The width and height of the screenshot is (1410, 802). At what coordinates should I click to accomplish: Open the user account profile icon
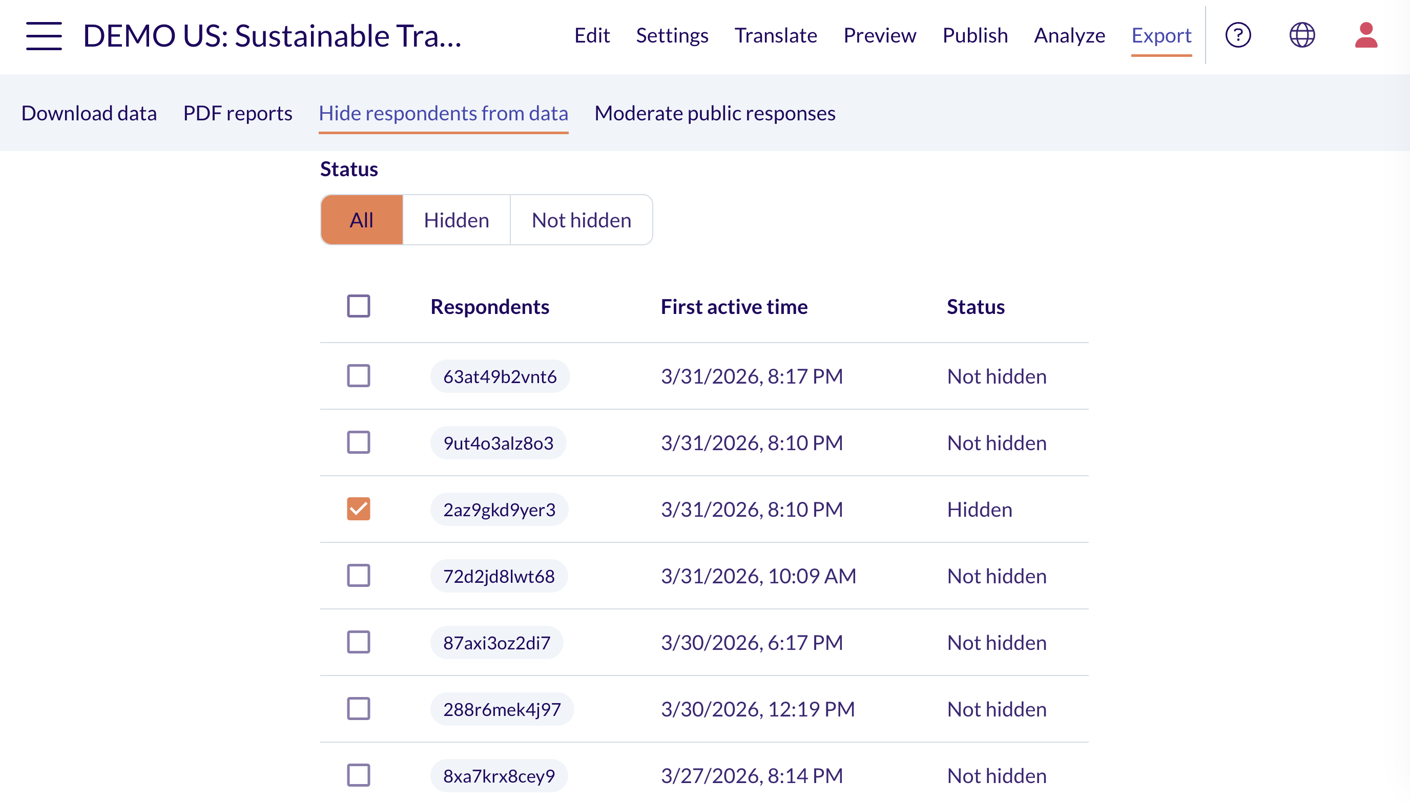coord(1366,35)
